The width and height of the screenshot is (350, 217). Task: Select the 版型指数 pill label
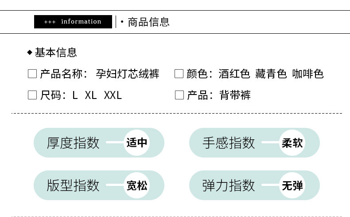point(73,185)
